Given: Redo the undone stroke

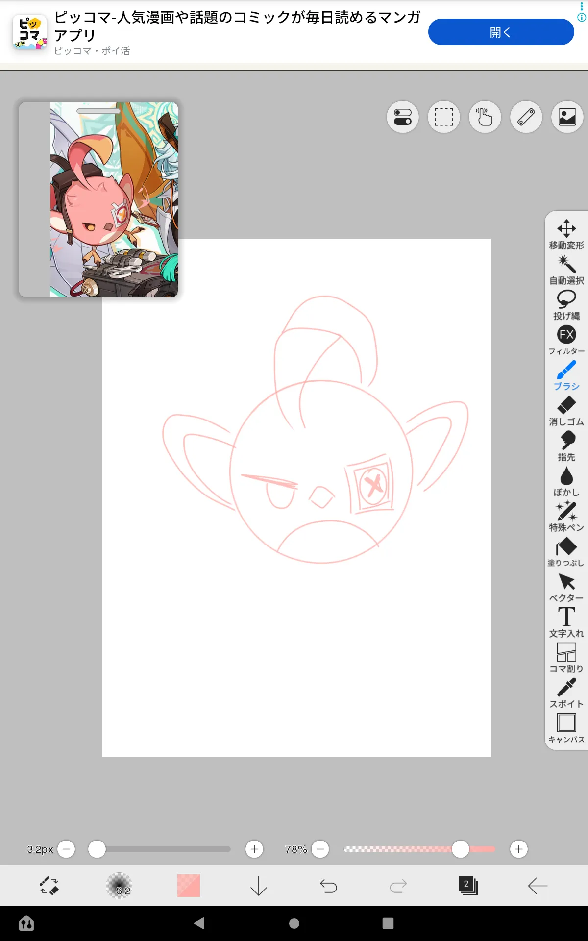Looking at the screenshot, I should (398, 886).
